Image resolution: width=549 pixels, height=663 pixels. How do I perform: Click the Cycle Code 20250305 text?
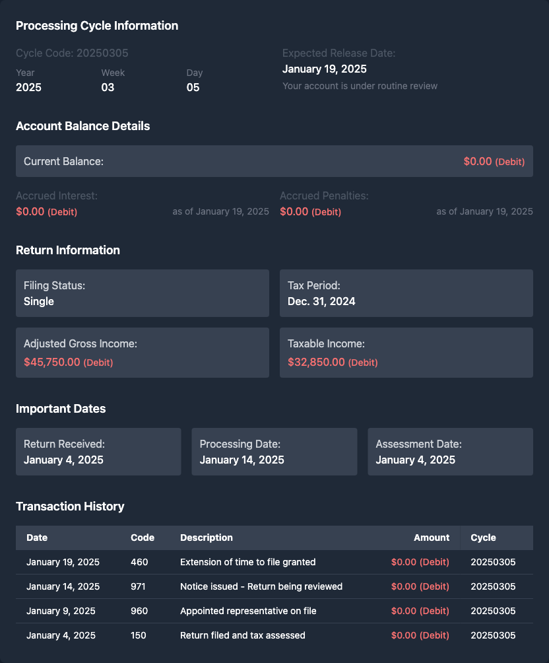click(72, 53)
